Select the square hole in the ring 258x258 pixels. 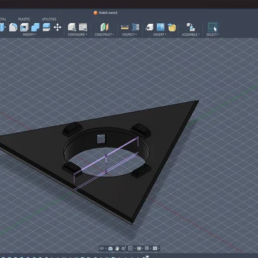click(x=101, y=139)
